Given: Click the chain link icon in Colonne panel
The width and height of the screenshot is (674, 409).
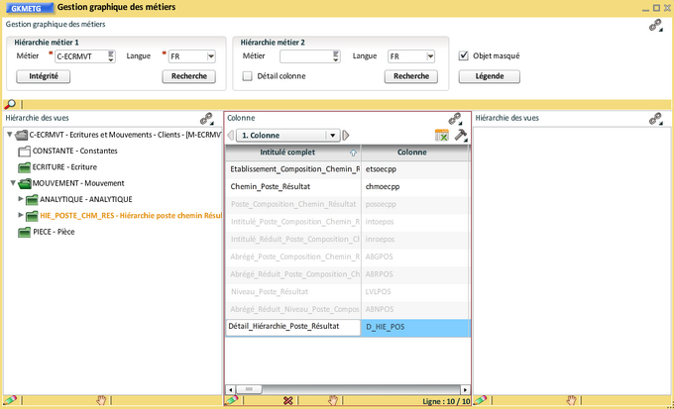Looking at the screenshot, I should click(455, 118).
